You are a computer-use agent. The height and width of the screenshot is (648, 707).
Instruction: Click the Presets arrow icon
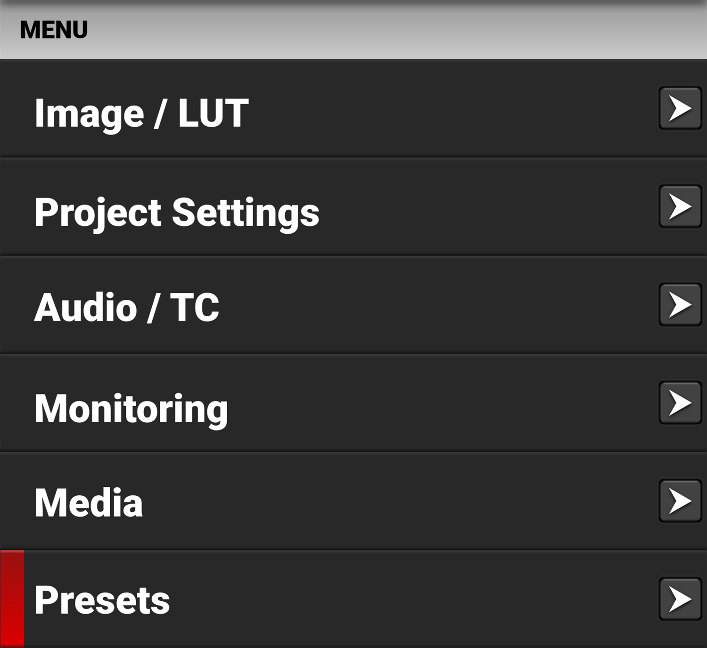(680, 599)
